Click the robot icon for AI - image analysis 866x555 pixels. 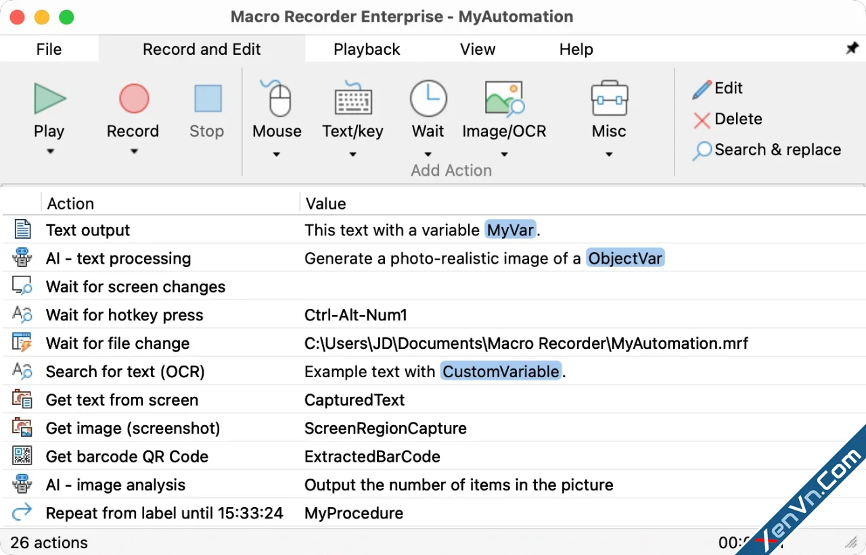coord(22,485)
